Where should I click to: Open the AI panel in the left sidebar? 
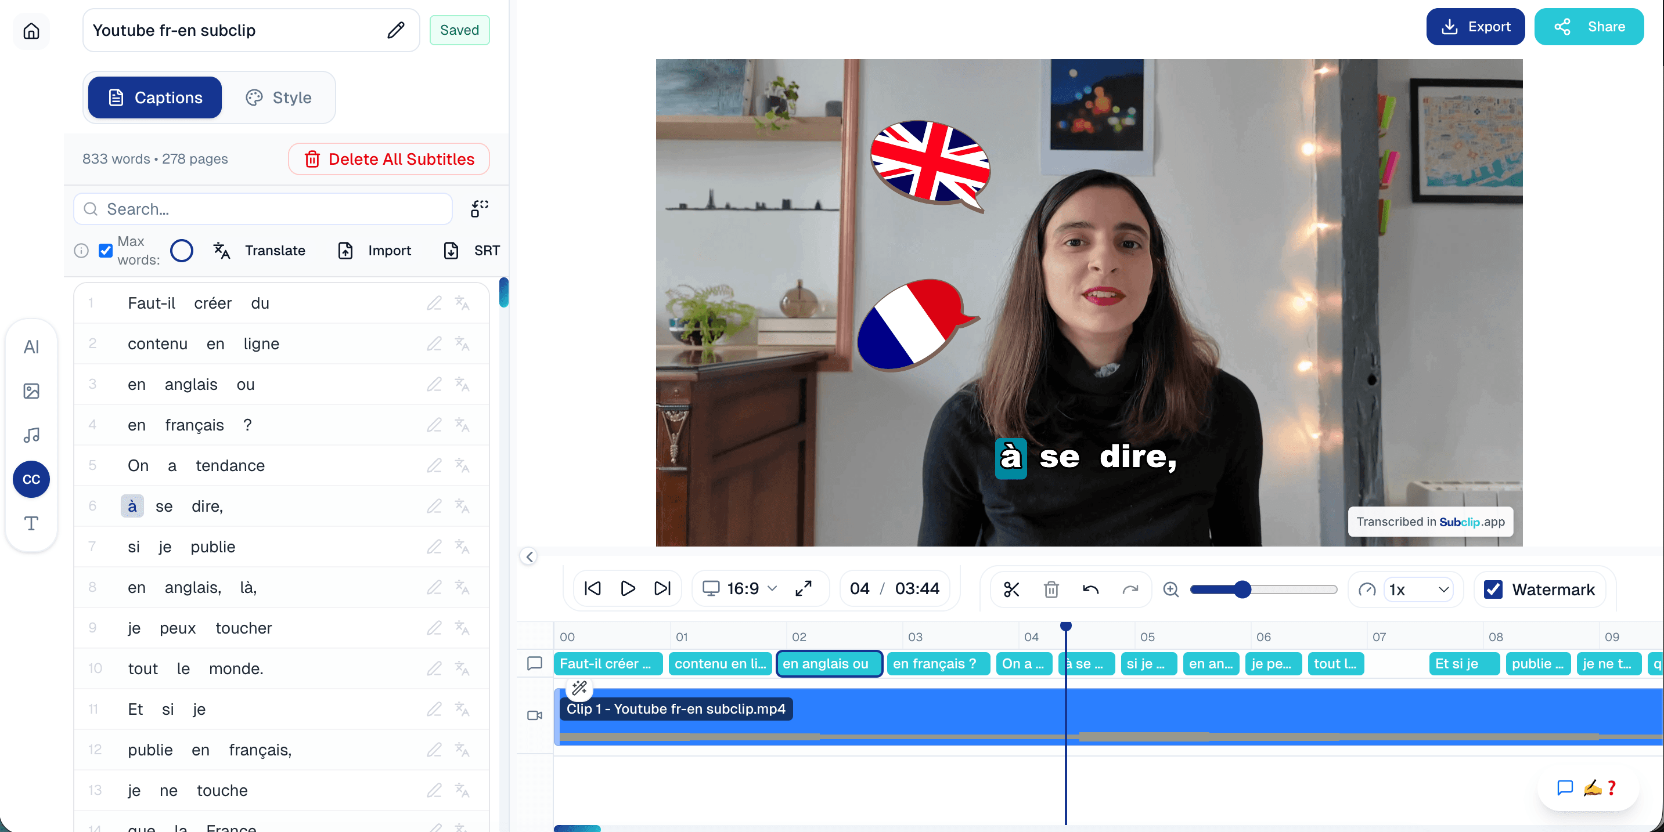[30, 346]
